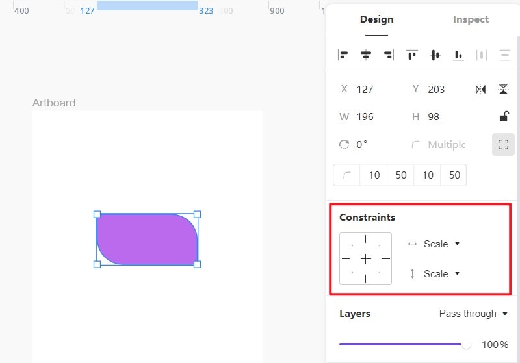Switch to the Inspect tab
Viewport: 520px width, 363px height.
pos(471,19)
